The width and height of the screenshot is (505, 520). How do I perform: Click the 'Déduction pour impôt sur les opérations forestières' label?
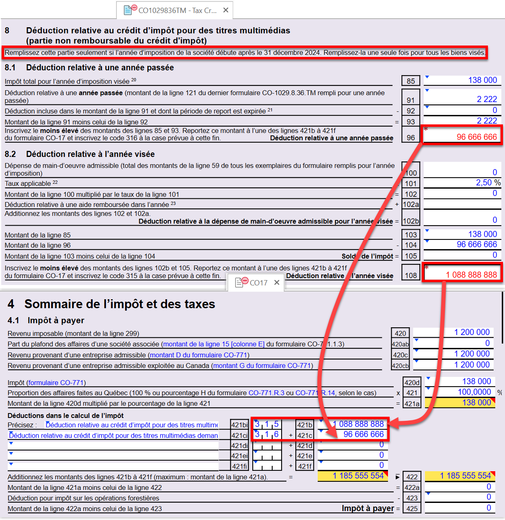click(x=83, y=498)
